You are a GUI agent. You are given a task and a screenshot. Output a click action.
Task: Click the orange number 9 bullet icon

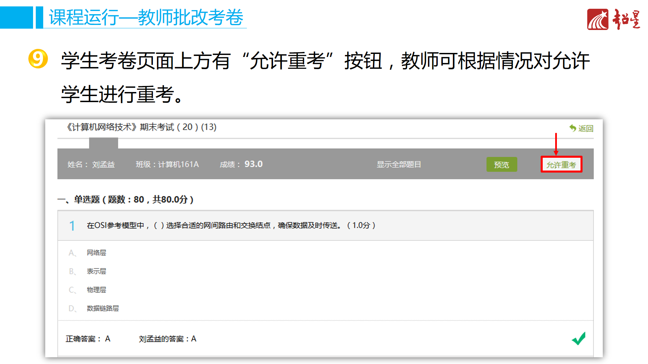pos(38,59)
